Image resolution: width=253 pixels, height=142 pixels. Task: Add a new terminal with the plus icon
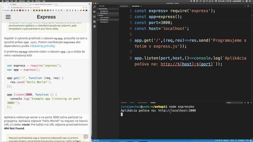coord(245,103)
